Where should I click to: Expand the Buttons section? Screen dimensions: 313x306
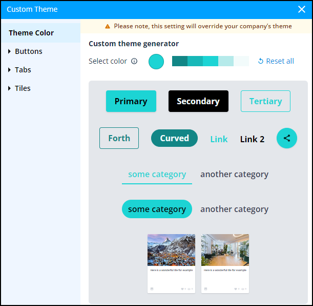[x=29, y=51]
